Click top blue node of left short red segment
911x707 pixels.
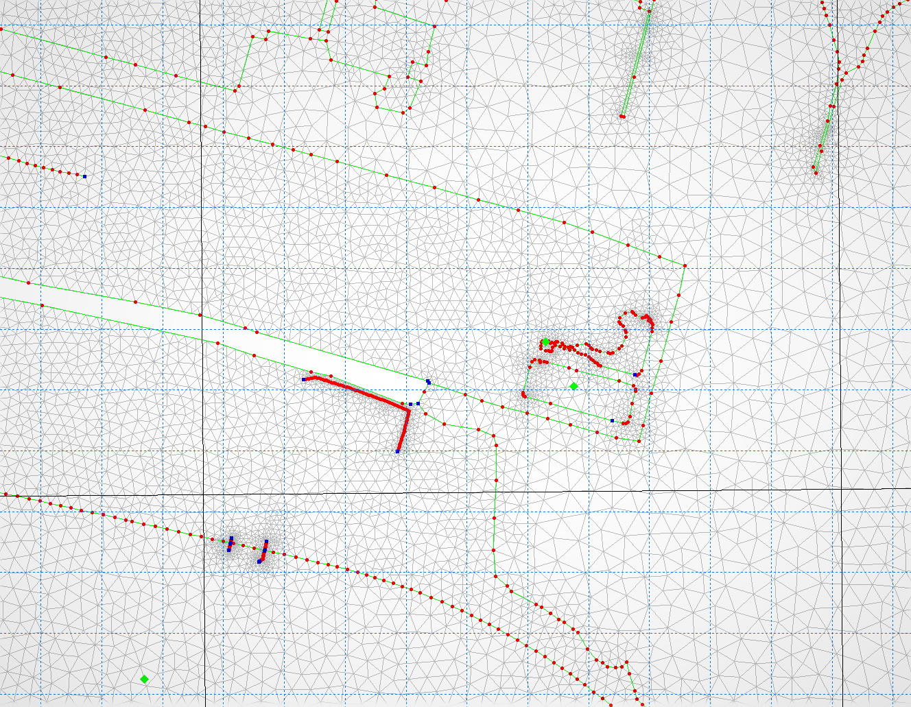coord(231,538)
